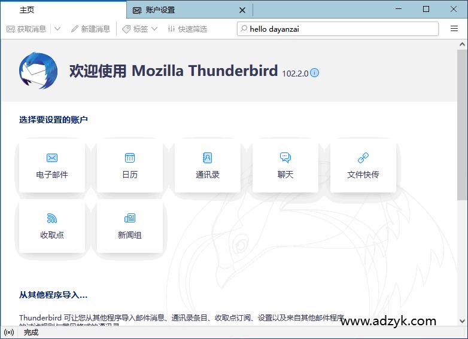Screen dimensions: 468x339
Task: Toggle 快速筛选 in the toolbar
Action: (187, 29)
